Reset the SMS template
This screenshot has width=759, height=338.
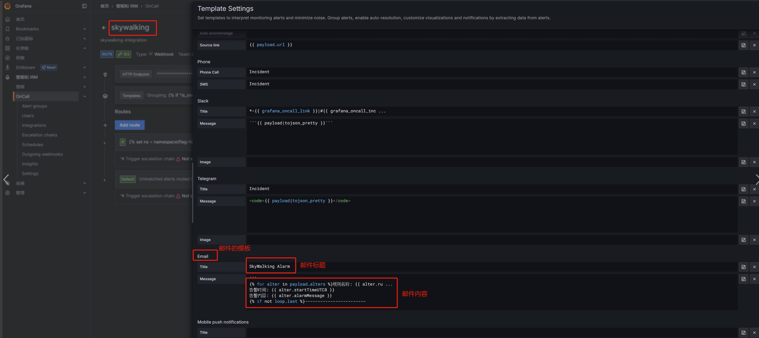(754, 84)
